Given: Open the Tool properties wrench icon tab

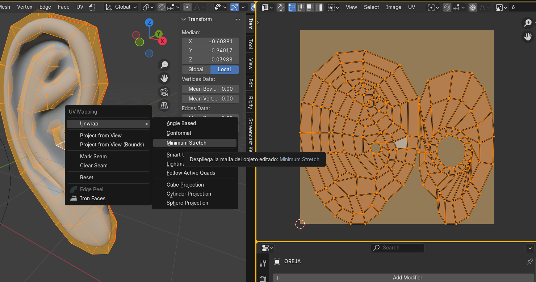Looking at the screenshot, I should [263, 264].
